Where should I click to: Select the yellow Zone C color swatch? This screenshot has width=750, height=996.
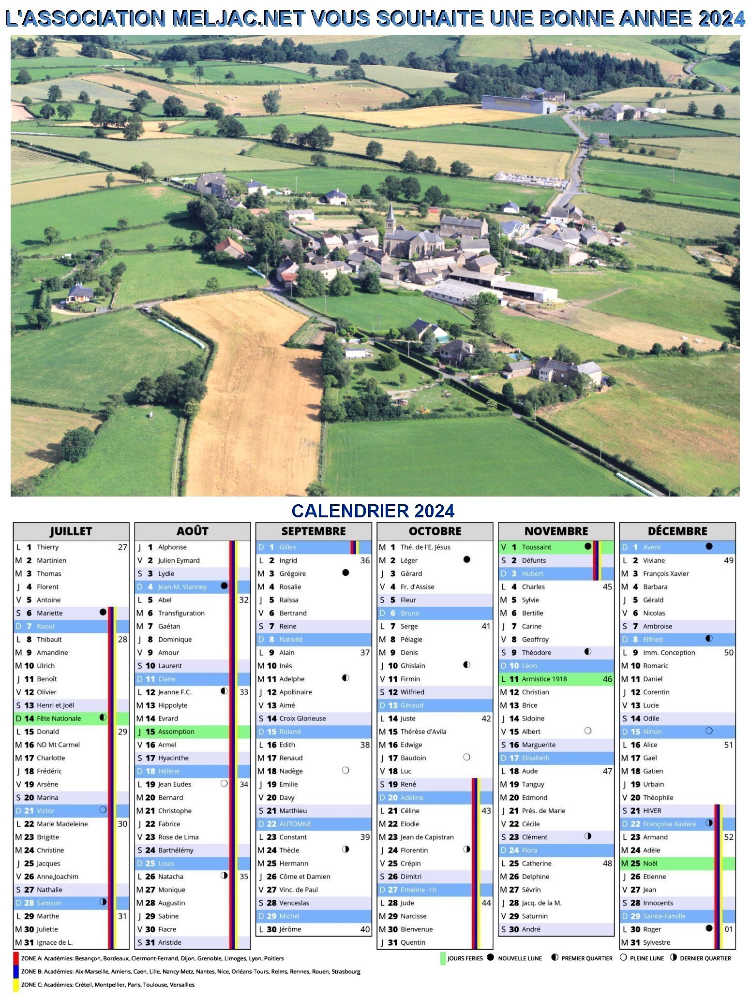(x=16, y=985)
